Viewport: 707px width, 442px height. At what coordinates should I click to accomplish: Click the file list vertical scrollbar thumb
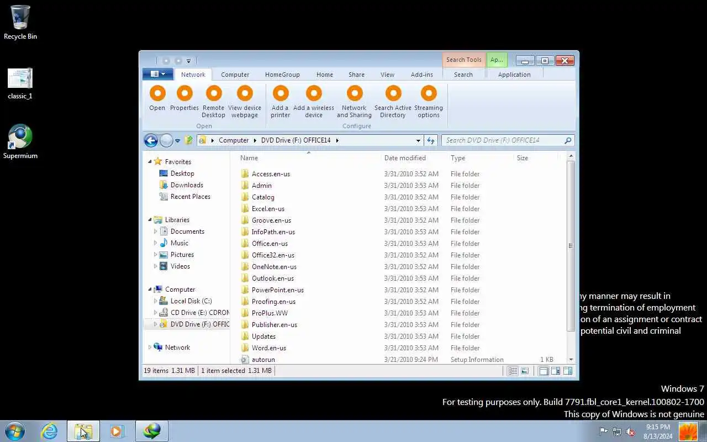click(571, 246)
